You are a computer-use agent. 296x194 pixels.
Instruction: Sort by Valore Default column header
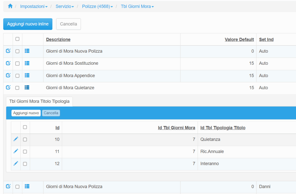(239, 39)
